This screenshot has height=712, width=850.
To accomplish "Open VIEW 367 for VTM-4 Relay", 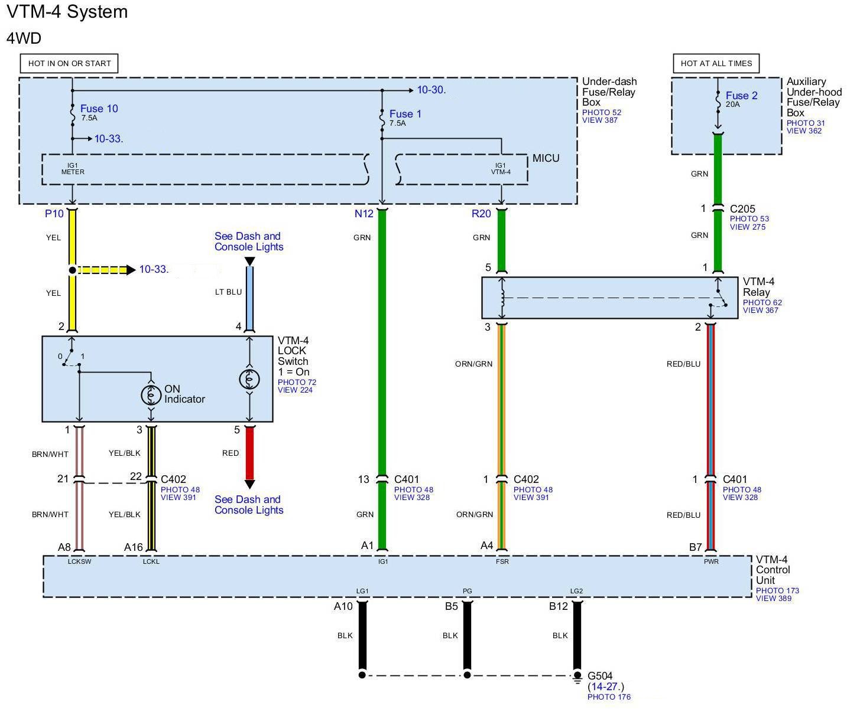I will click(x=760, y=310).
